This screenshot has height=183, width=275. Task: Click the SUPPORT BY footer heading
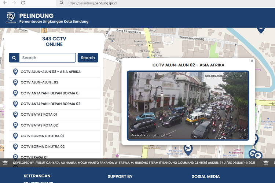coord(120,177)
